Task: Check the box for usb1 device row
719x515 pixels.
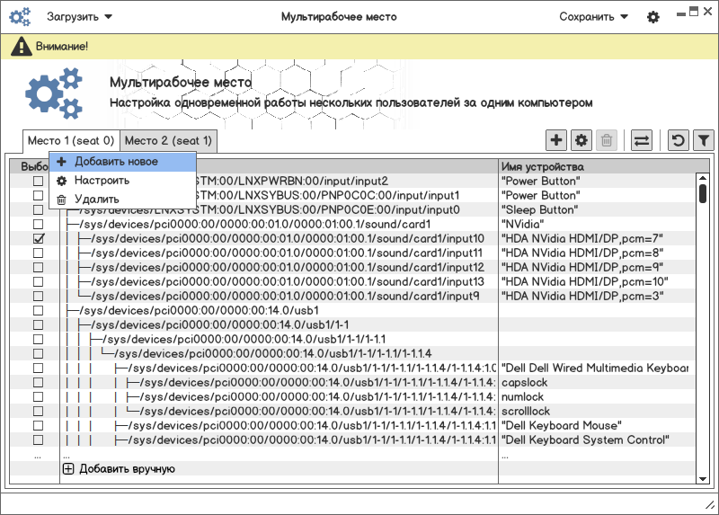Action: [38, 310]
